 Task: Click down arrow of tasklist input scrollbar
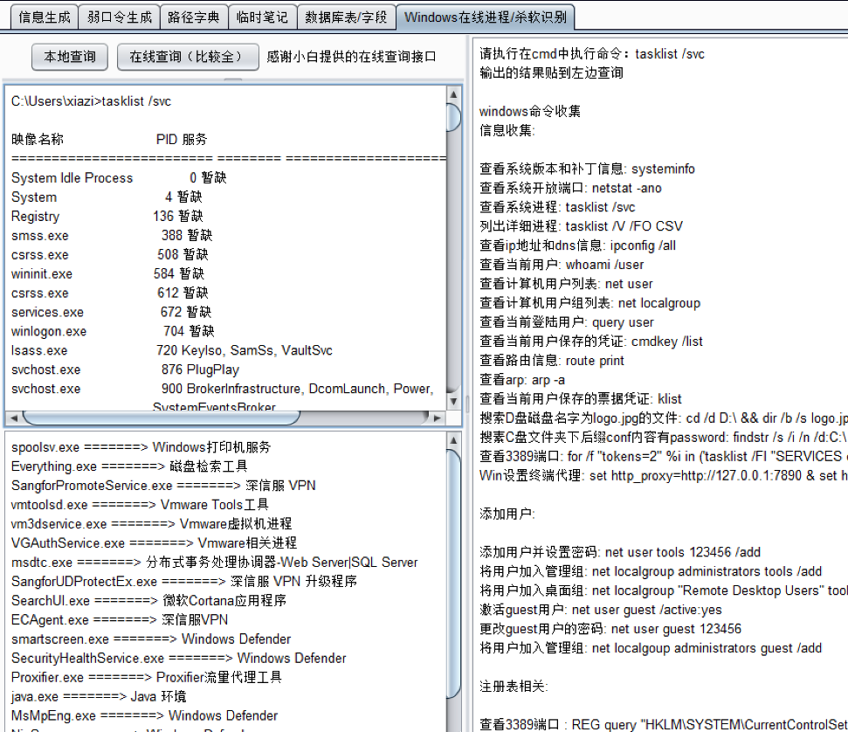coord(454,401)
